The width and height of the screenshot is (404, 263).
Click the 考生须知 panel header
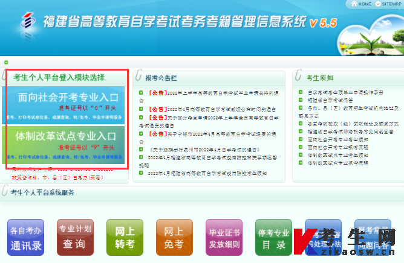point(320,78)
